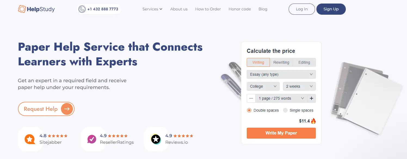Click the Sitejabber star rating icon
Viewport: 407px width, 159px height.
click(30, 139)
